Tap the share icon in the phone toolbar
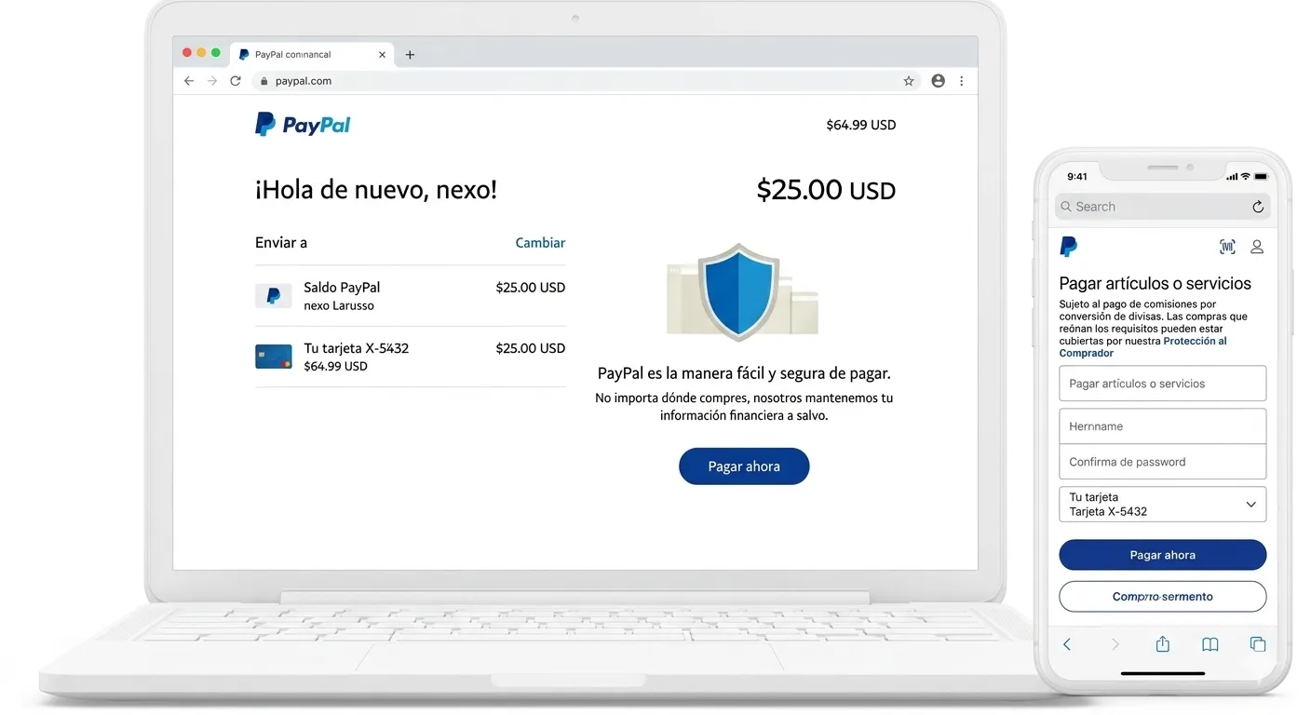This screenshot has height=715, width=1311. pos(1162,643)
